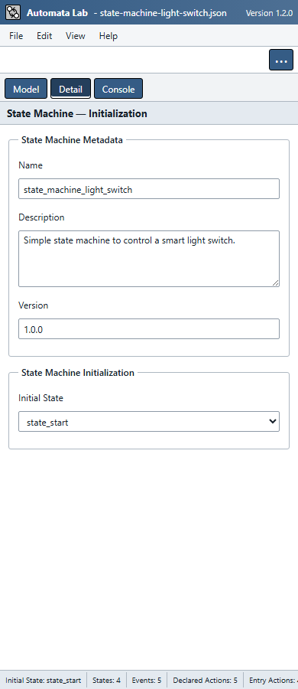The image size is (298, 689).
Task: Click the 'Automata Lab' title text
Action: pos(58,13)
